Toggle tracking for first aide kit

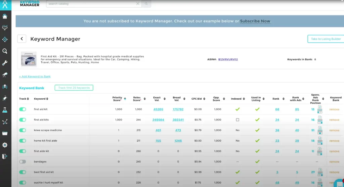click(x=23, y=151)
